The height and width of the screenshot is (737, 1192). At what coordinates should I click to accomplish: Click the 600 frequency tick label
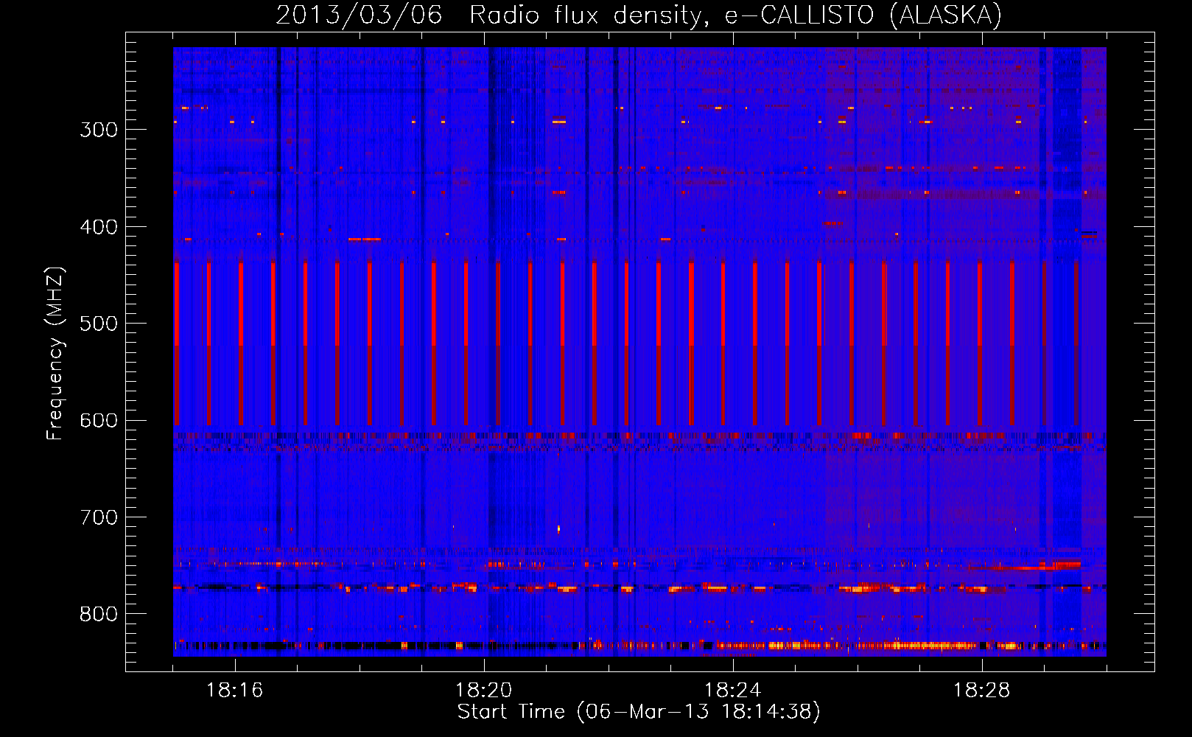pos(99,421)
